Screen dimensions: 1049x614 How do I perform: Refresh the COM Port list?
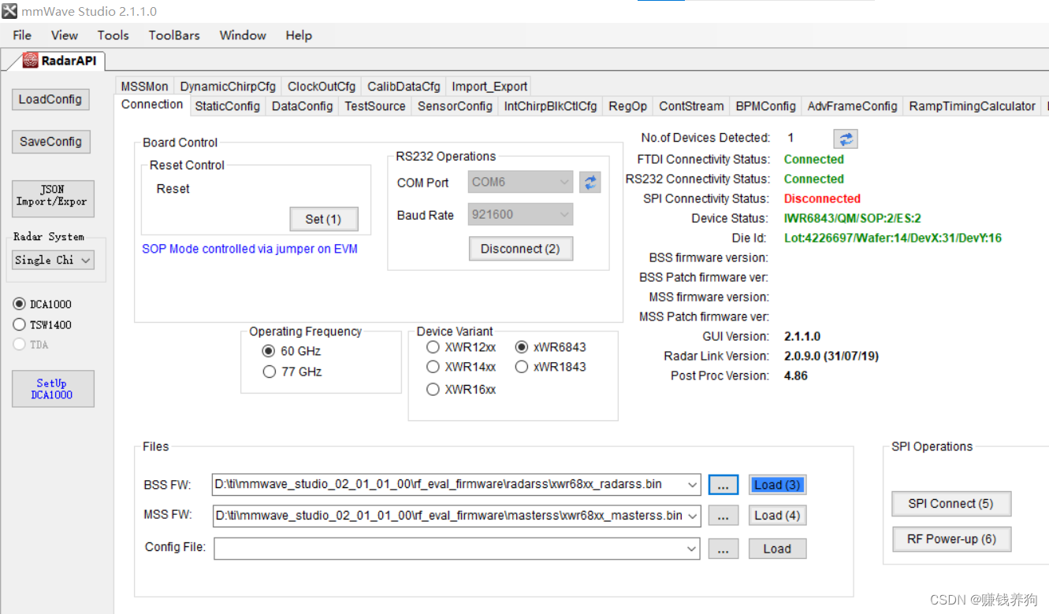coord(590,182)
